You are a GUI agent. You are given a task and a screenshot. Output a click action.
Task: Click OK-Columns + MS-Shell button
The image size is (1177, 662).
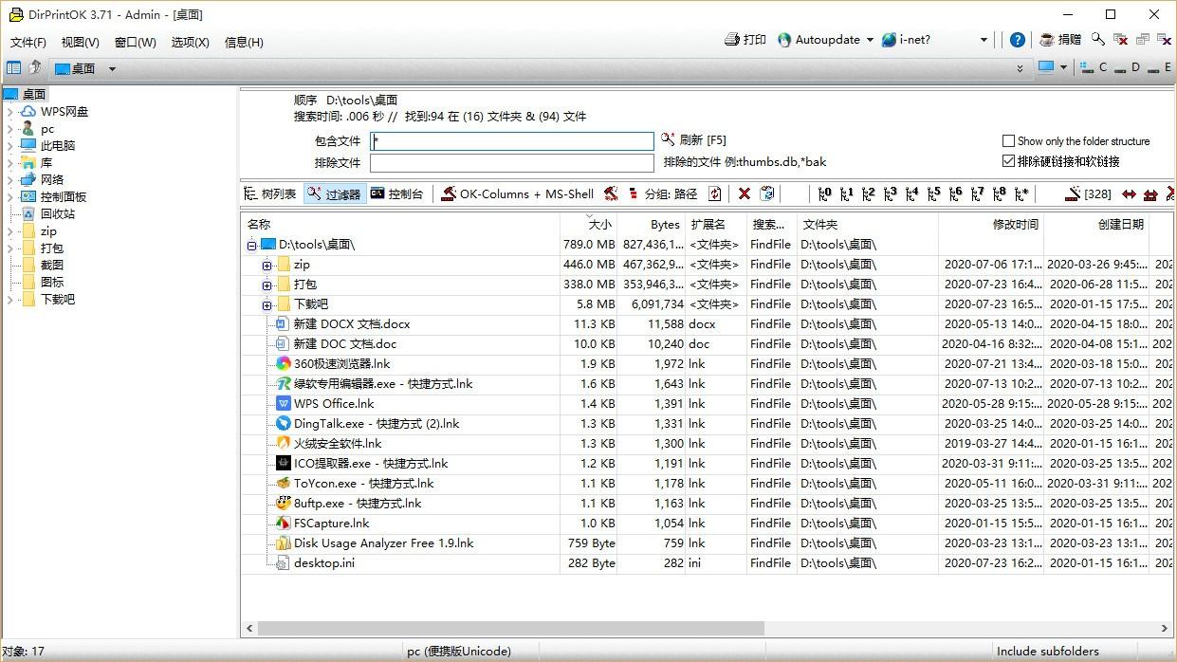[518, 193]
